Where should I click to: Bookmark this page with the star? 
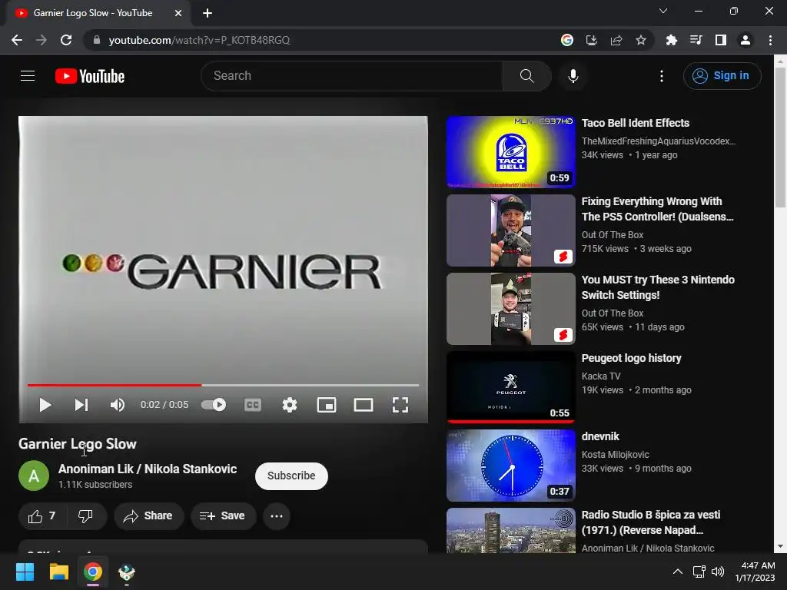(640, 40)
